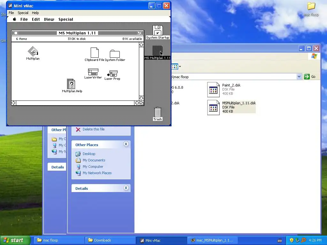The height and width of the screenshot is (245, 327).
Task: Collapse the Other Places panel
Action: click(x=126, y=144)
